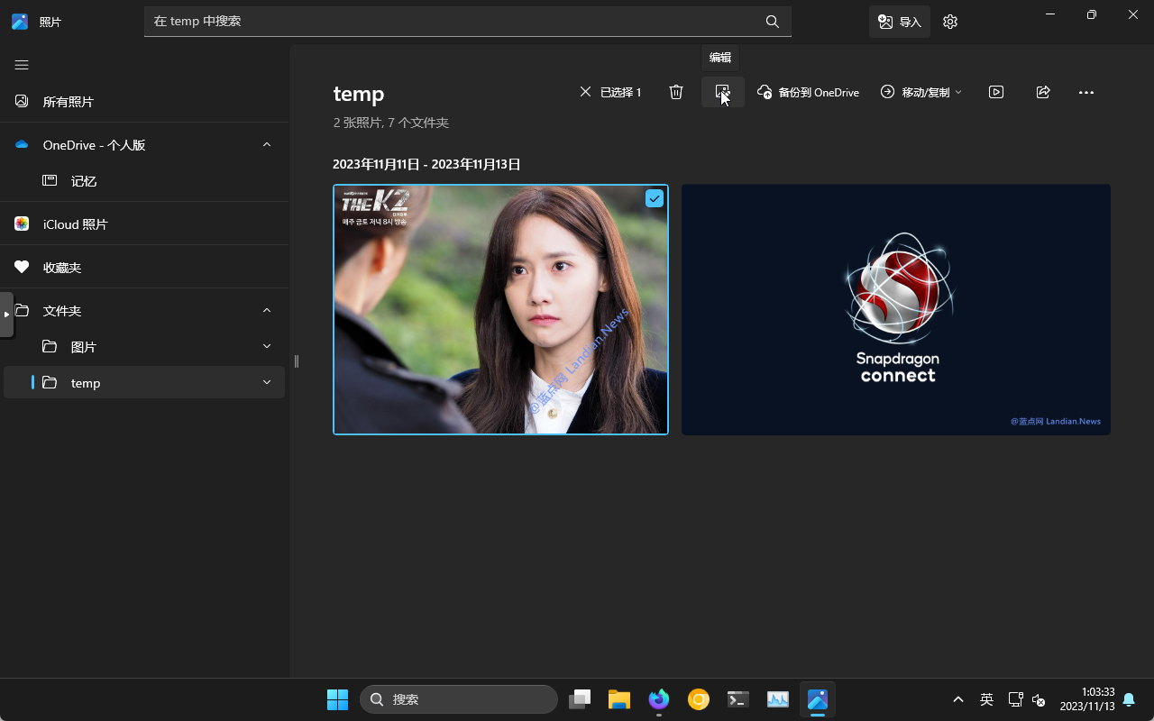
Task: Click Backup to OneDrive button
Action: pyautogui.click(x=809, y=92)
